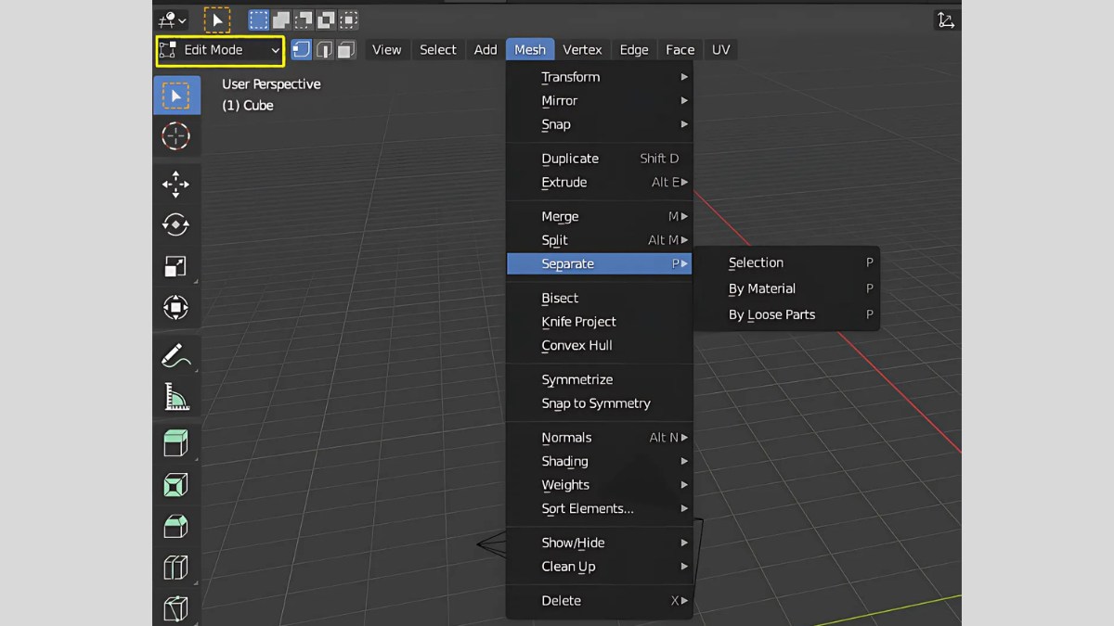
Task: Set selection mode to extend
Action: (281, 19)
